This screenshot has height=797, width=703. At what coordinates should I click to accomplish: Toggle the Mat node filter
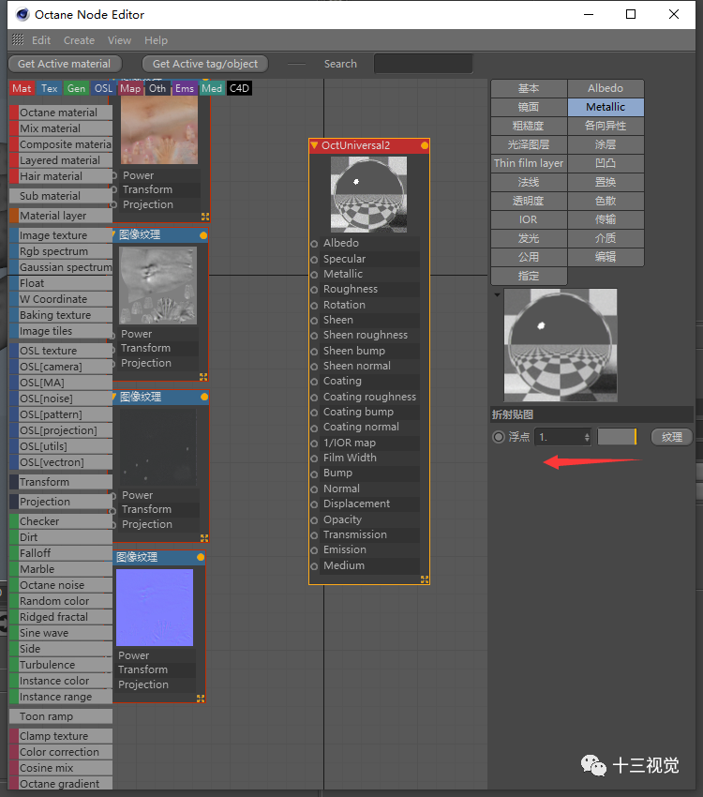22,88
